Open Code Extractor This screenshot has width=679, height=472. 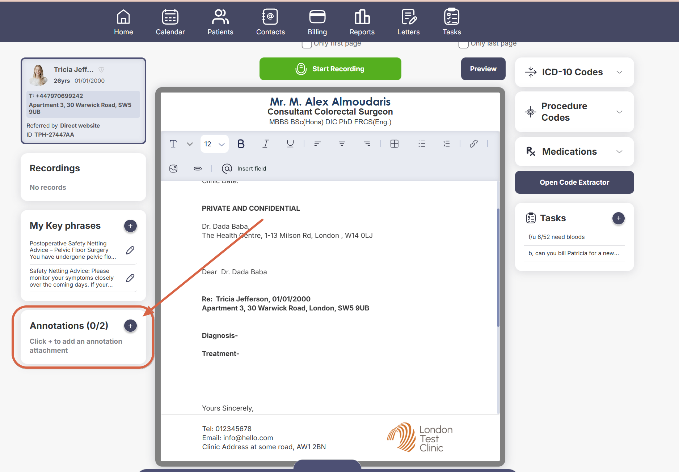point(574,182)
